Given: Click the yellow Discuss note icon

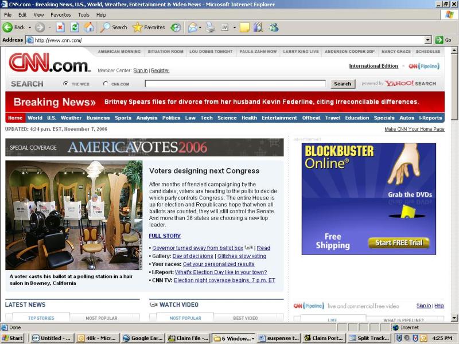Looking at the screenshot, I should [x=244, y=28].
